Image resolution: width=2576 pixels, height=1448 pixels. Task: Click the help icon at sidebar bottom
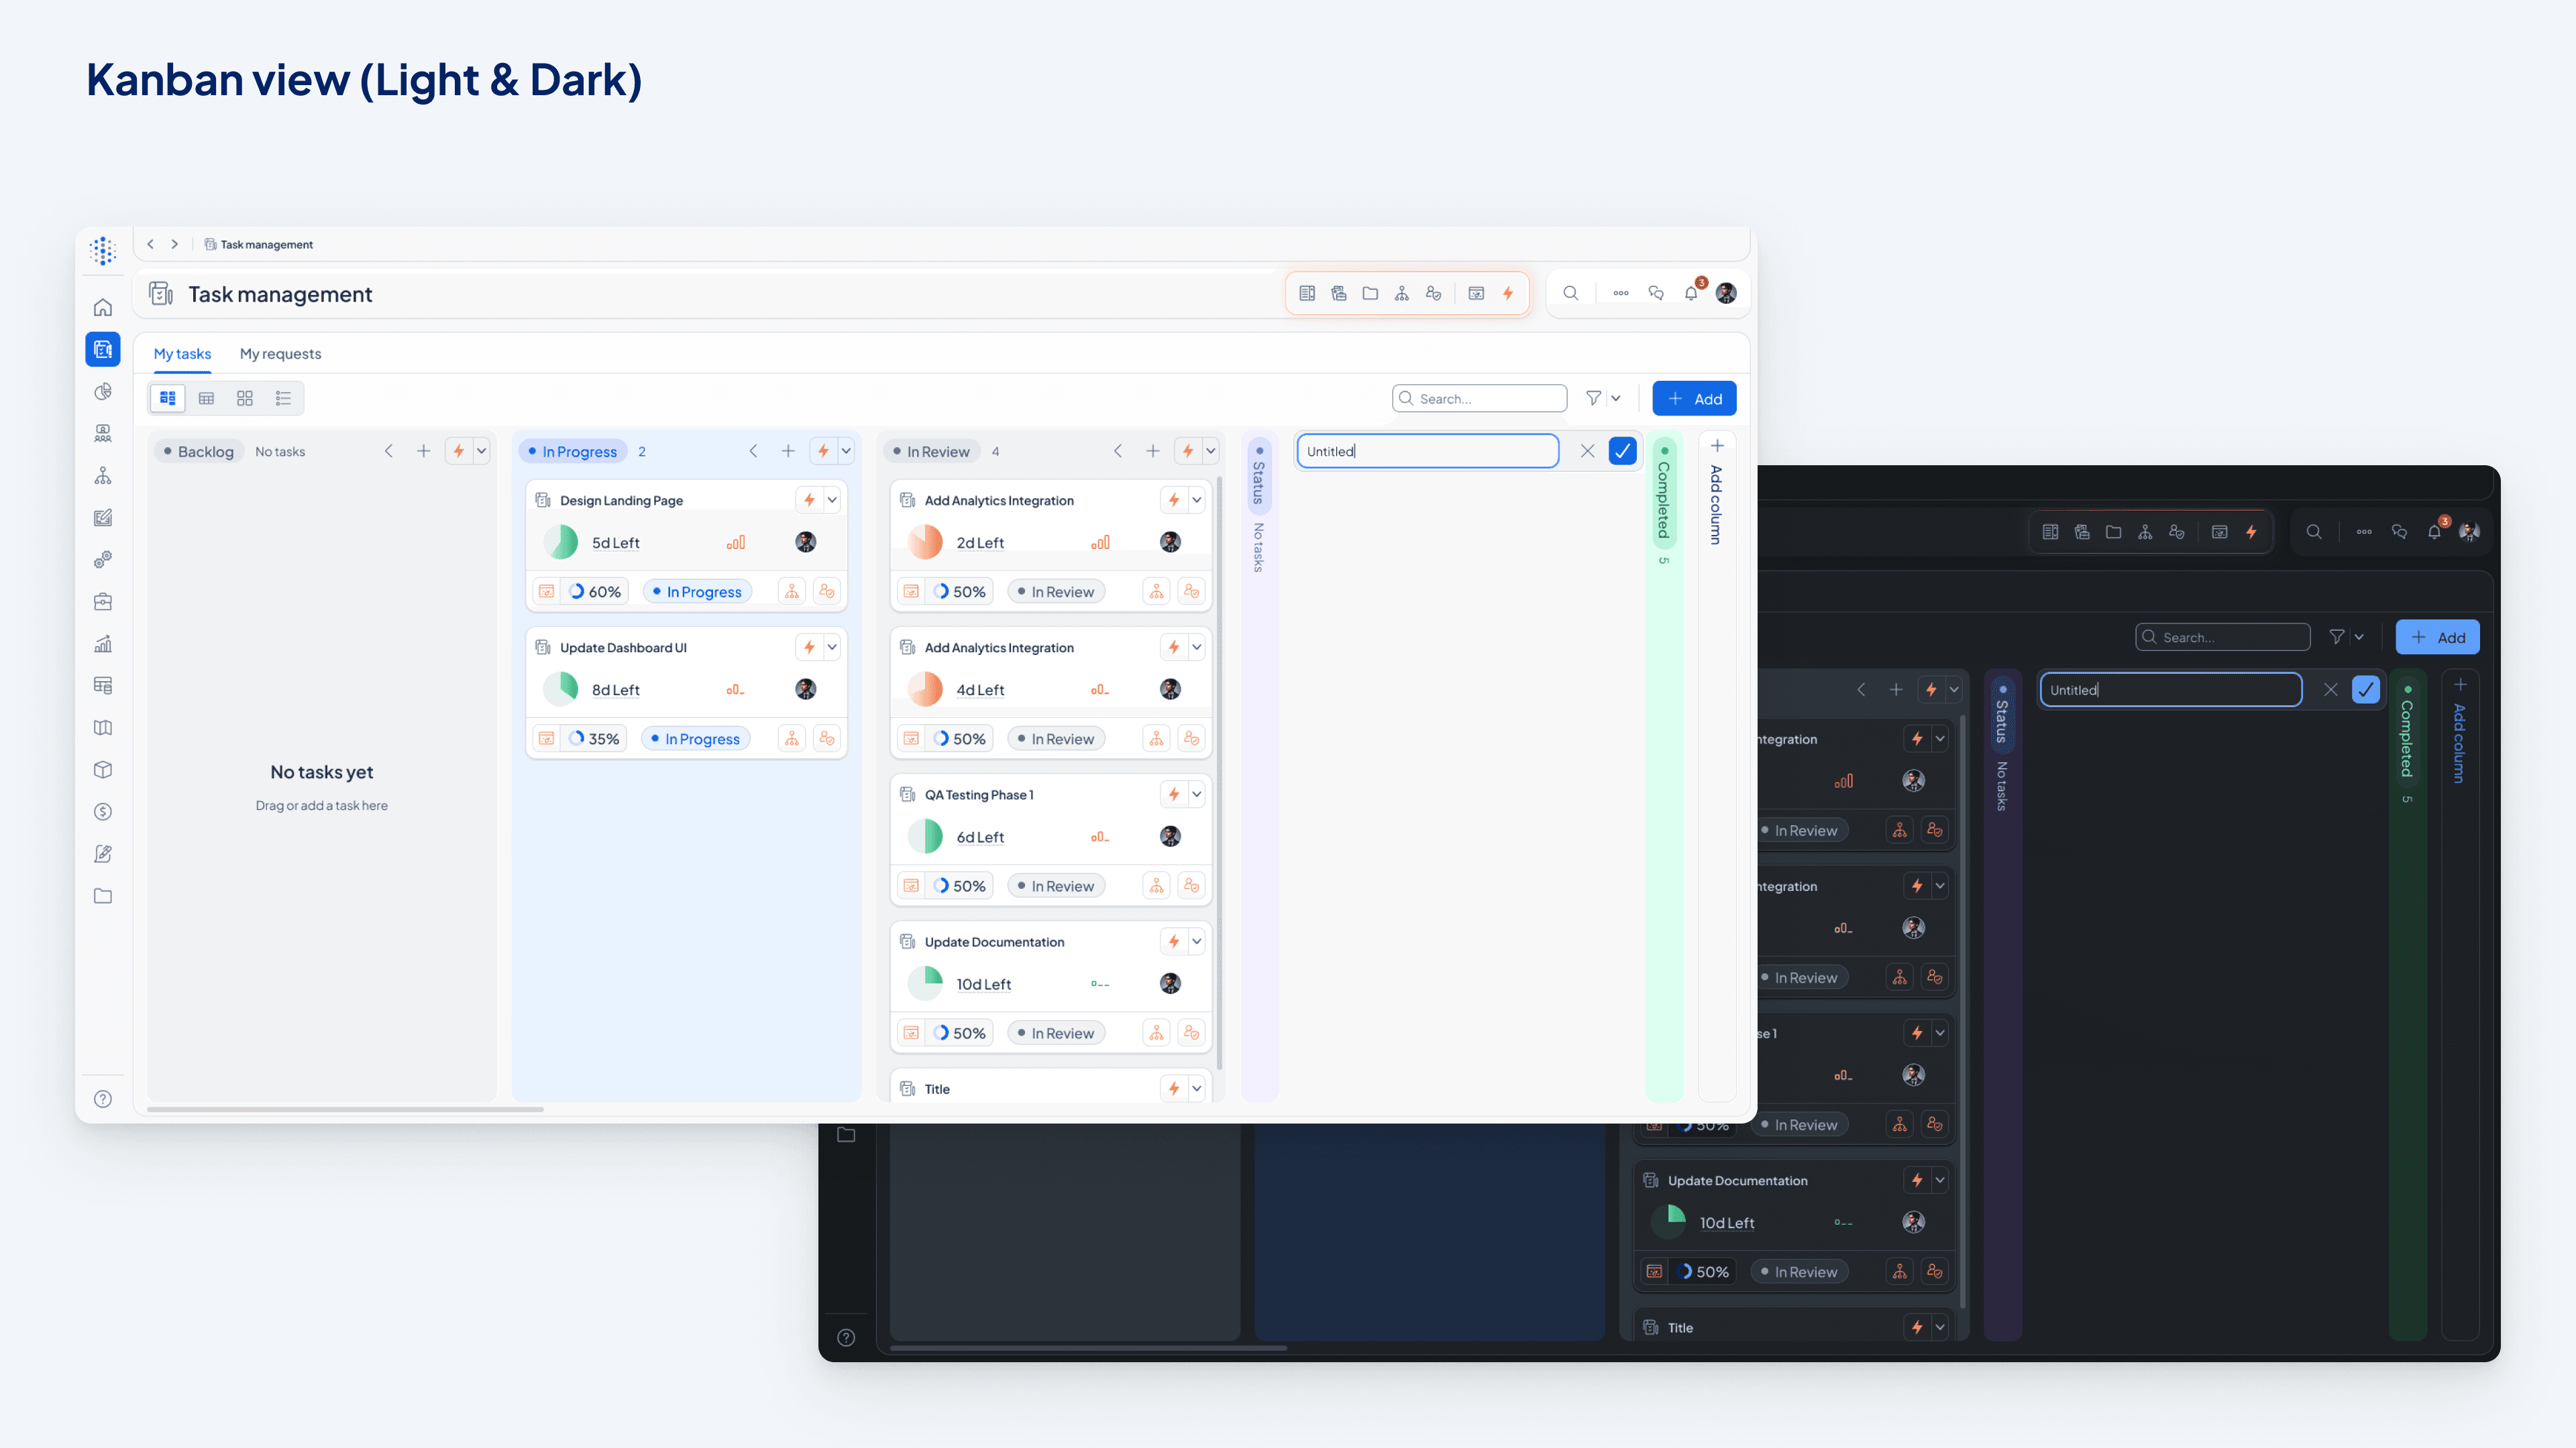pos(102,1098)
